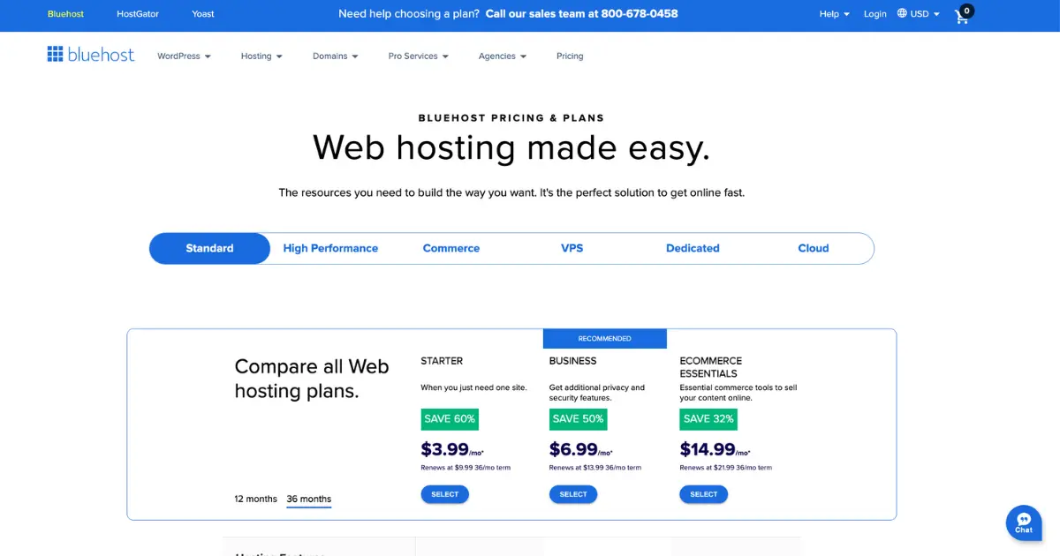Click the $3.99 Starter price
The width and height of the screenshot is (1060, 556).
click(x=452, y=449)
